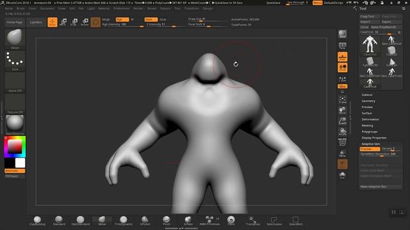Activate Rotate mode in top shelf

(85, 22)
